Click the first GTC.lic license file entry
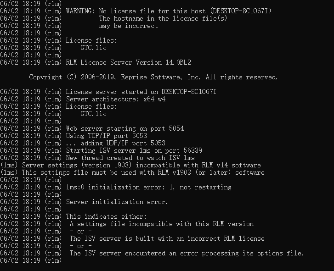 [x=93, y=48]
